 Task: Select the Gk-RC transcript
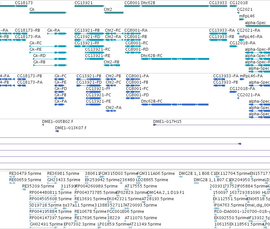pos(48,46)
